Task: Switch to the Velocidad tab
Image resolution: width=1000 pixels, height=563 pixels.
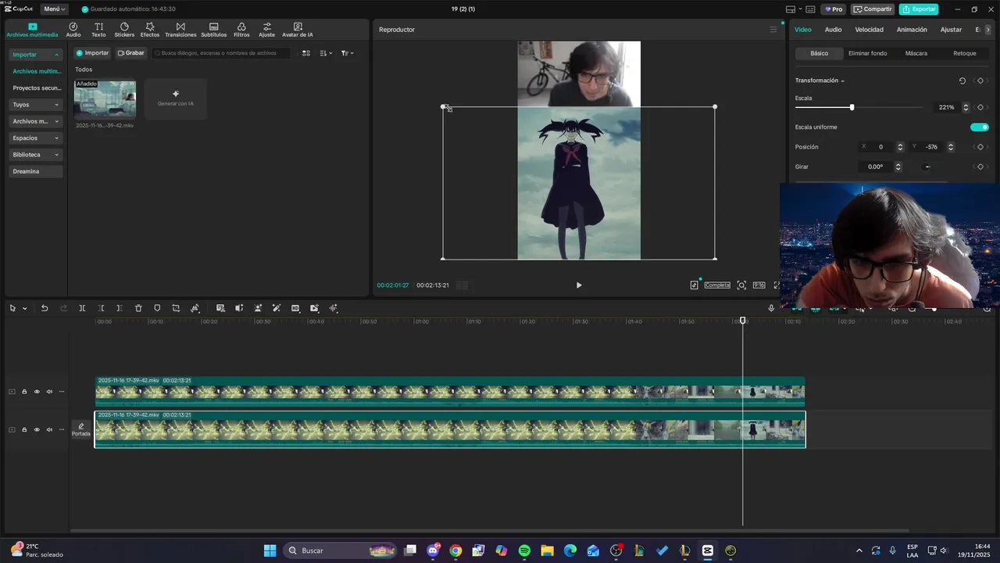Action: click(869, 30)
